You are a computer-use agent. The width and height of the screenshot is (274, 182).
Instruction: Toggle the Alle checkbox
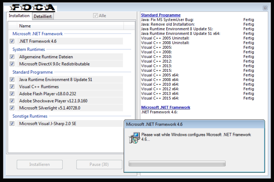[x=95, y=16]
